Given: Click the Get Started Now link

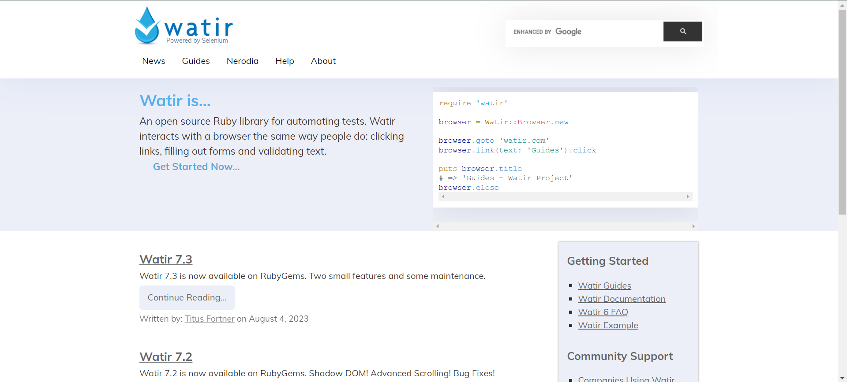Looking at the screenshot, I should 196,167.
